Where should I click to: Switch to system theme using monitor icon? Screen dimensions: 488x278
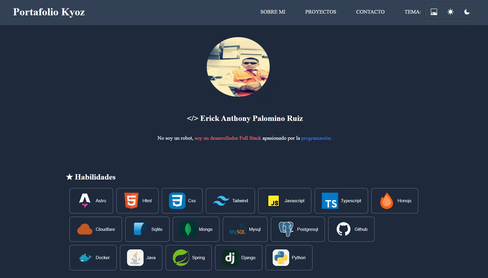coord(434,12)
